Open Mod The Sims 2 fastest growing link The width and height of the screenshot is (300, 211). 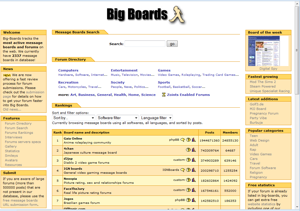[x=263, y=82]
